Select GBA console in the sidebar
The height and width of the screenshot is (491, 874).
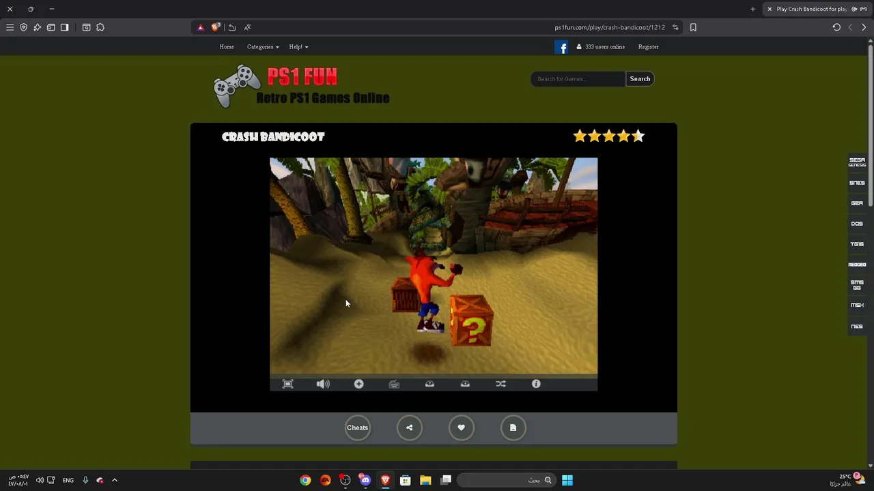point(857,203)
